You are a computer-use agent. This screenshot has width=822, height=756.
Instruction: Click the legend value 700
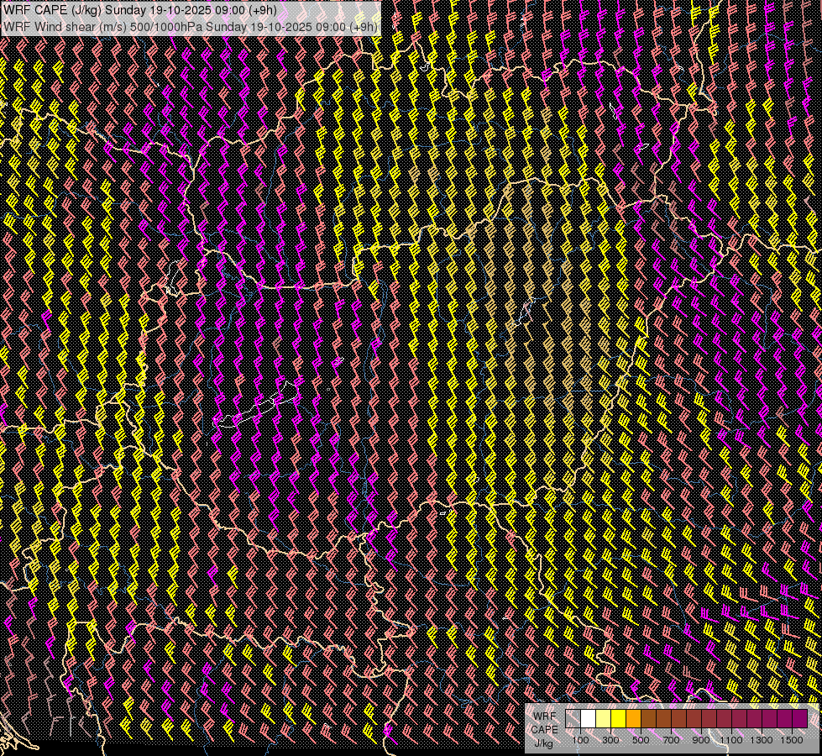tap(671, 740)
